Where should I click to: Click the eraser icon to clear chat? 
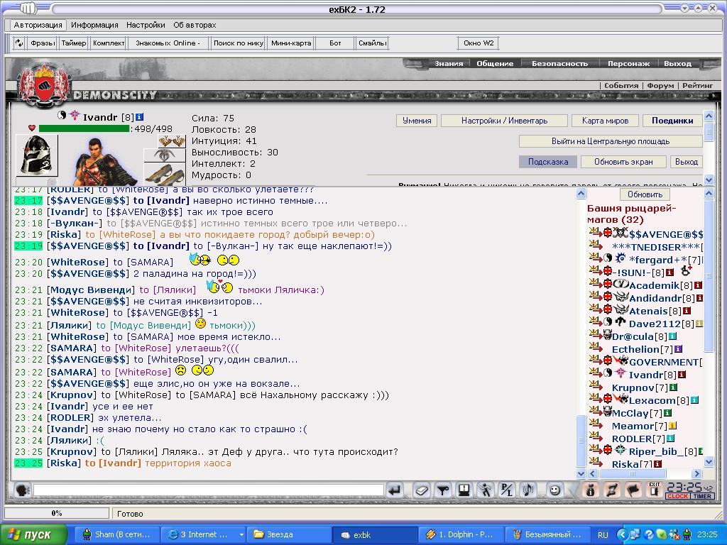(x=421, y=490)
